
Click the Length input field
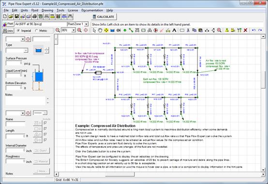pyautogui.click(x=15, y=136)
